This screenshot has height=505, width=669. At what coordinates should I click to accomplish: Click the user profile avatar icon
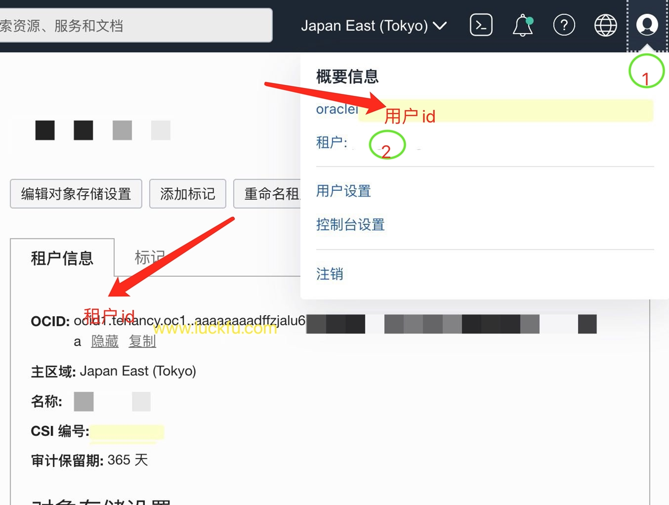point(647,25)
